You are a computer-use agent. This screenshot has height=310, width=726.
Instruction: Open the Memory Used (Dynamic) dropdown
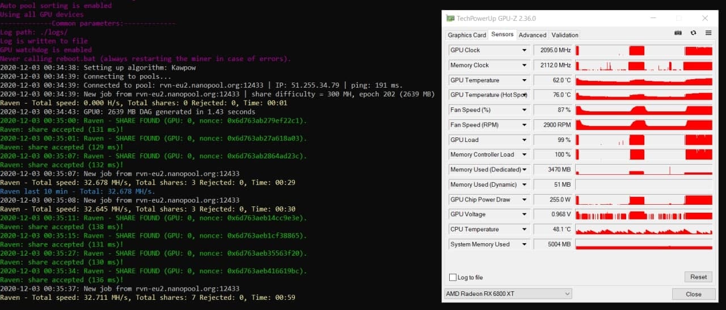[525, 184]
